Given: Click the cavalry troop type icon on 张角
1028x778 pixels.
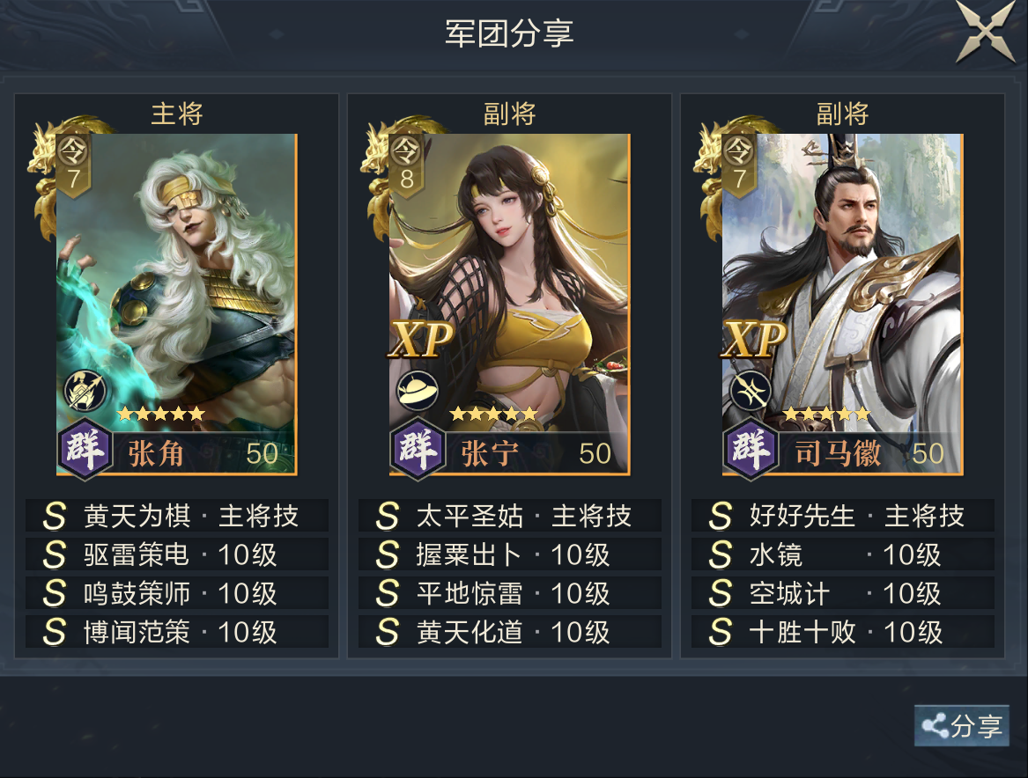Looking at the screenshot, I should coord(85,390).
